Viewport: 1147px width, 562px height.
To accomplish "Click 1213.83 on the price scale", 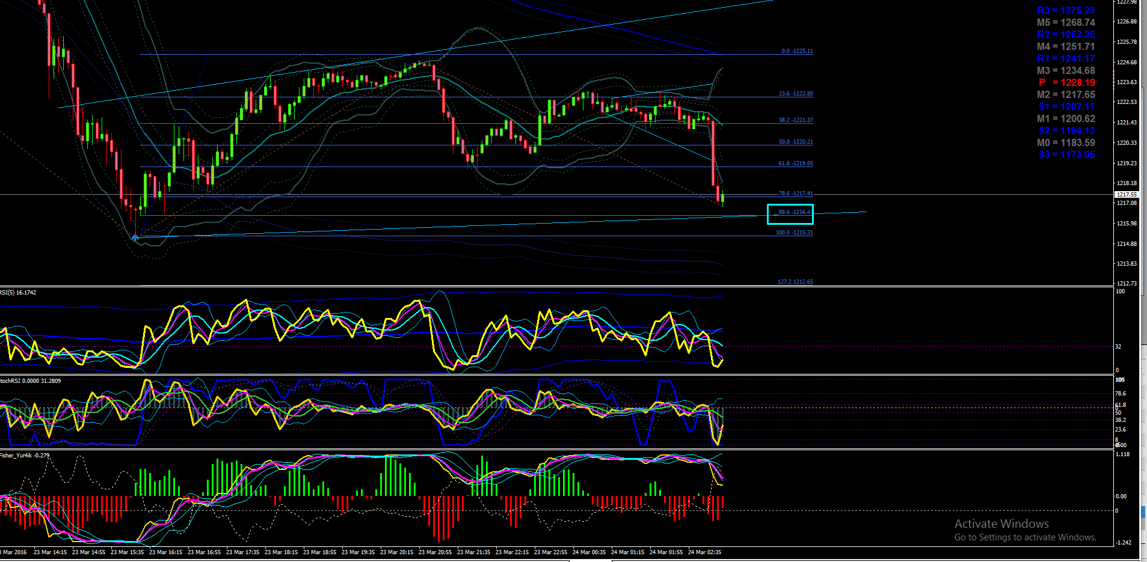I will (1127, 264).
